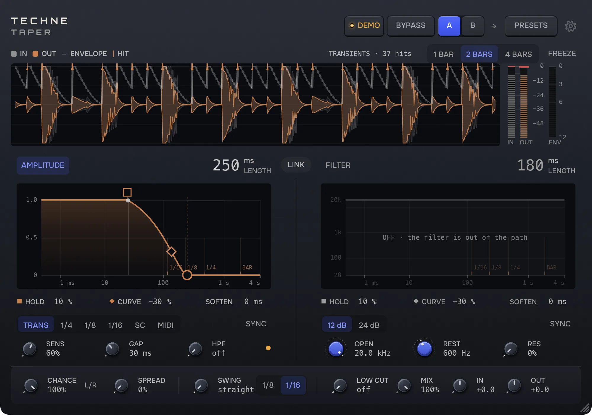592x415 pixels.
Task: Select the circular end point in amplitude graph
Action: click(187, 275)
